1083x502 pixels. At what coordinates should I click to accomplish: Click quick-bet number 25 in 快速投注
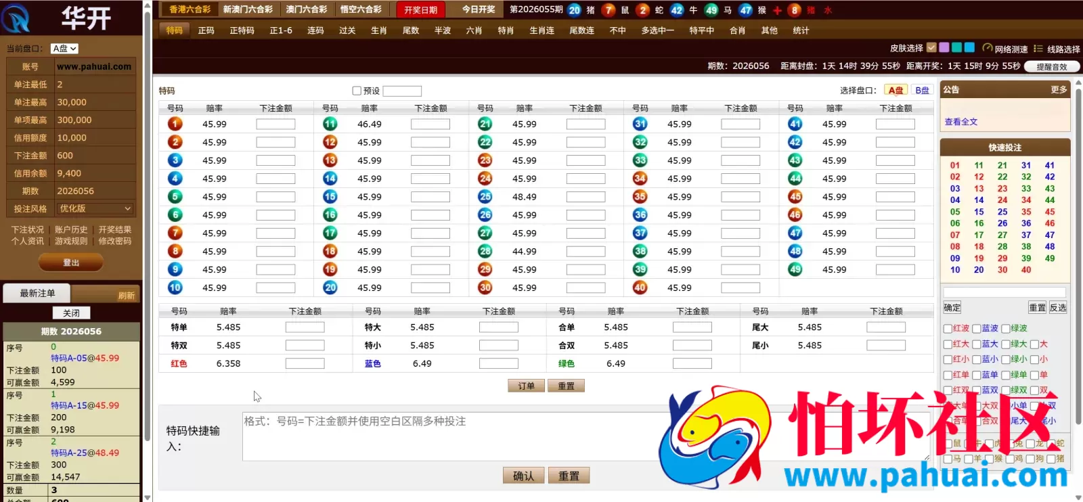pos(1002,212)
